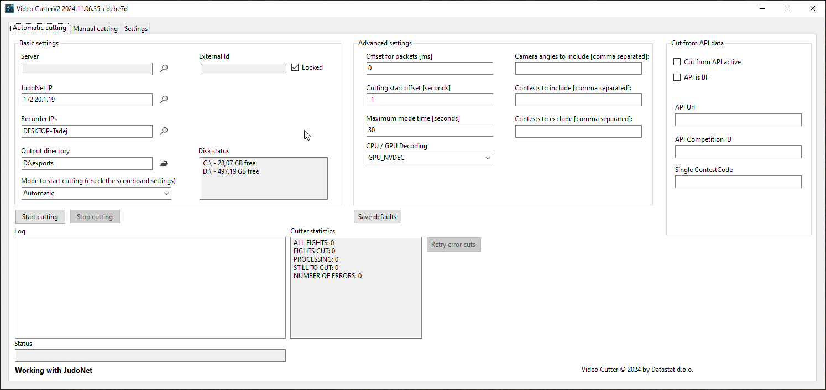Image resolution: width=826 pixels, height=390 pixels.
Task: Click the Offset for packets input field
Action: pos(430,68)
